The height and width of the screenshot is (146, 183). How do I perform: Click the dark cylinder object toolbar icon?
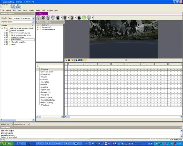[x=58, y=18]
